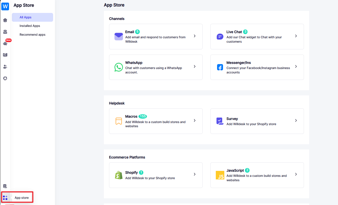Expand the Live Chat card chevron

pos(296,36)
